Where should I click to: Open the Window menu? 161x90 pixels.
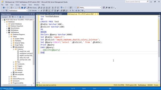click(x=36, y=5)
